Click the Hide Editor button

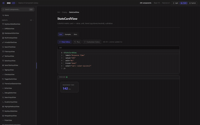click(65, 42)
